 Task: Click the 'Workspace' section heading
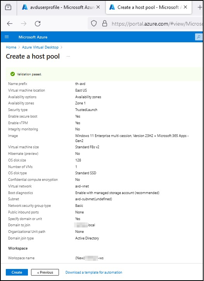tap(18, 248)
